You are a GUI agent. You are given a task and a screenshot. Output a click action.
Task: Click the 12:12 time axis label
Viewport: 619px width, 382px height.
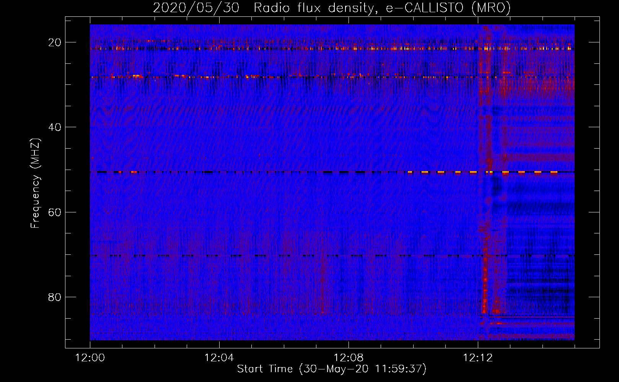(x=478, y=358)
